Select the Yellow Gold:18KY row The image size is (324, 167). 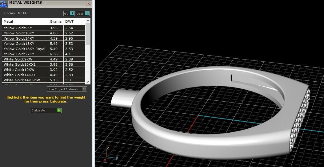pyautogui.click(x=44, y=44)
